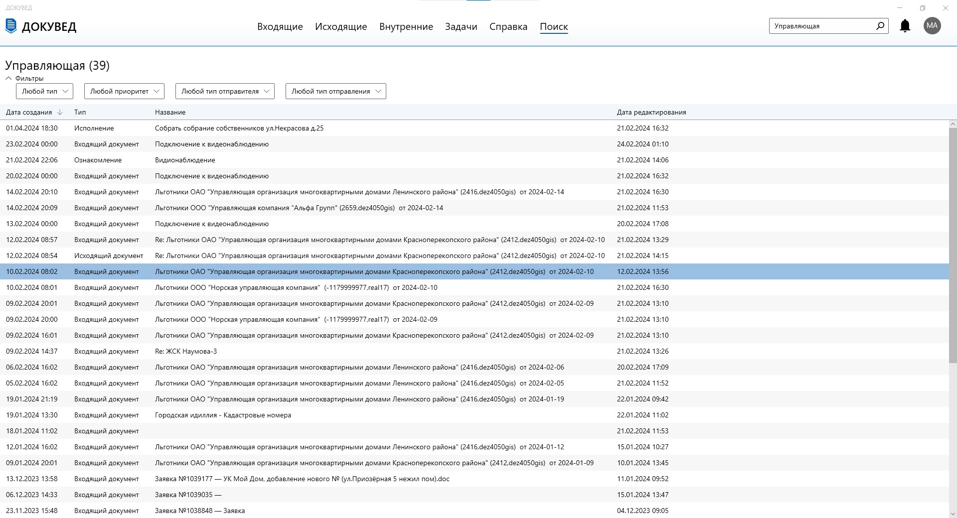Open notifications bell
957x518 pixels.
(x=905, y=26)
